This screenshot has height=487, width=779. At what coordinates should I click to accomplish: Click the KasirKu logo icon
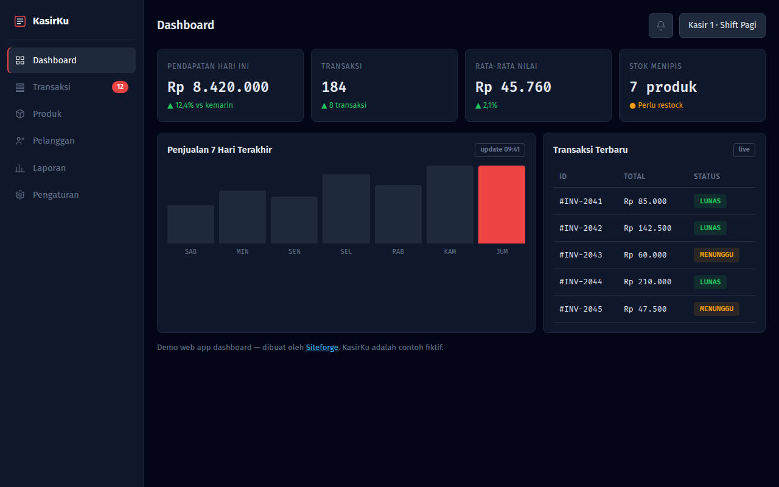click(20, 21)
